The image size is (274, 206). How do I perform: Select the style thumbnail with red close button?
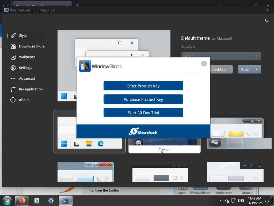coord(86,172)
